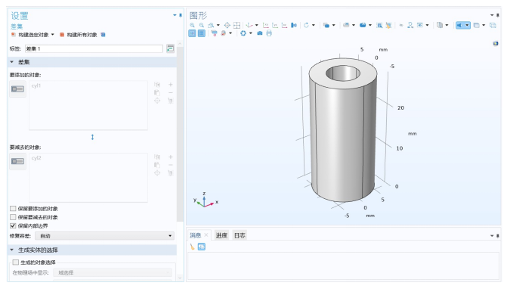Viewport: 507px width, 292px height.
Task: Click the cylinder model in graphics
Action: tap(343, 129)
